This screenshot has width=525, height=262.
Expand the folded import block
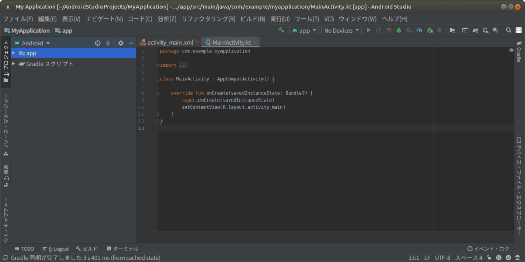point(158,65)
